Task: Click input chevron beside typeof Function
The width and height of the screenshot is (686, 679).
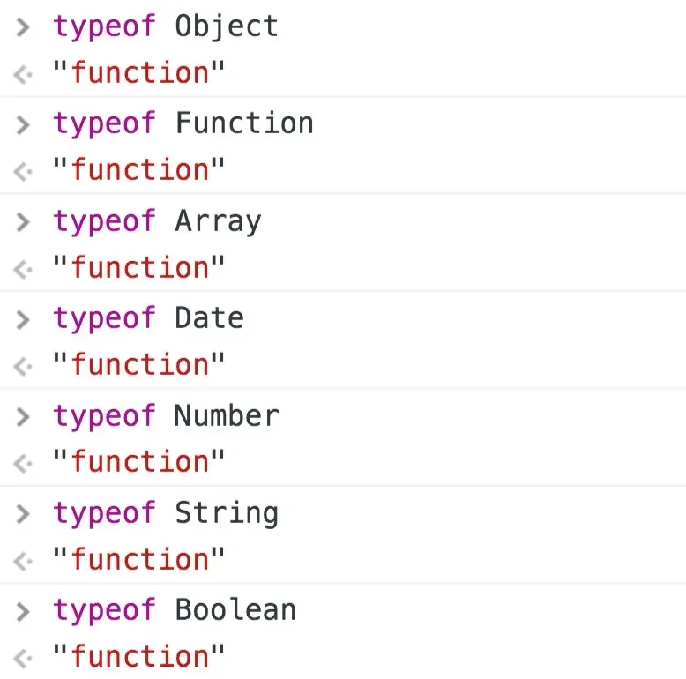Action: pyautogui.click(x=23, y=124)
